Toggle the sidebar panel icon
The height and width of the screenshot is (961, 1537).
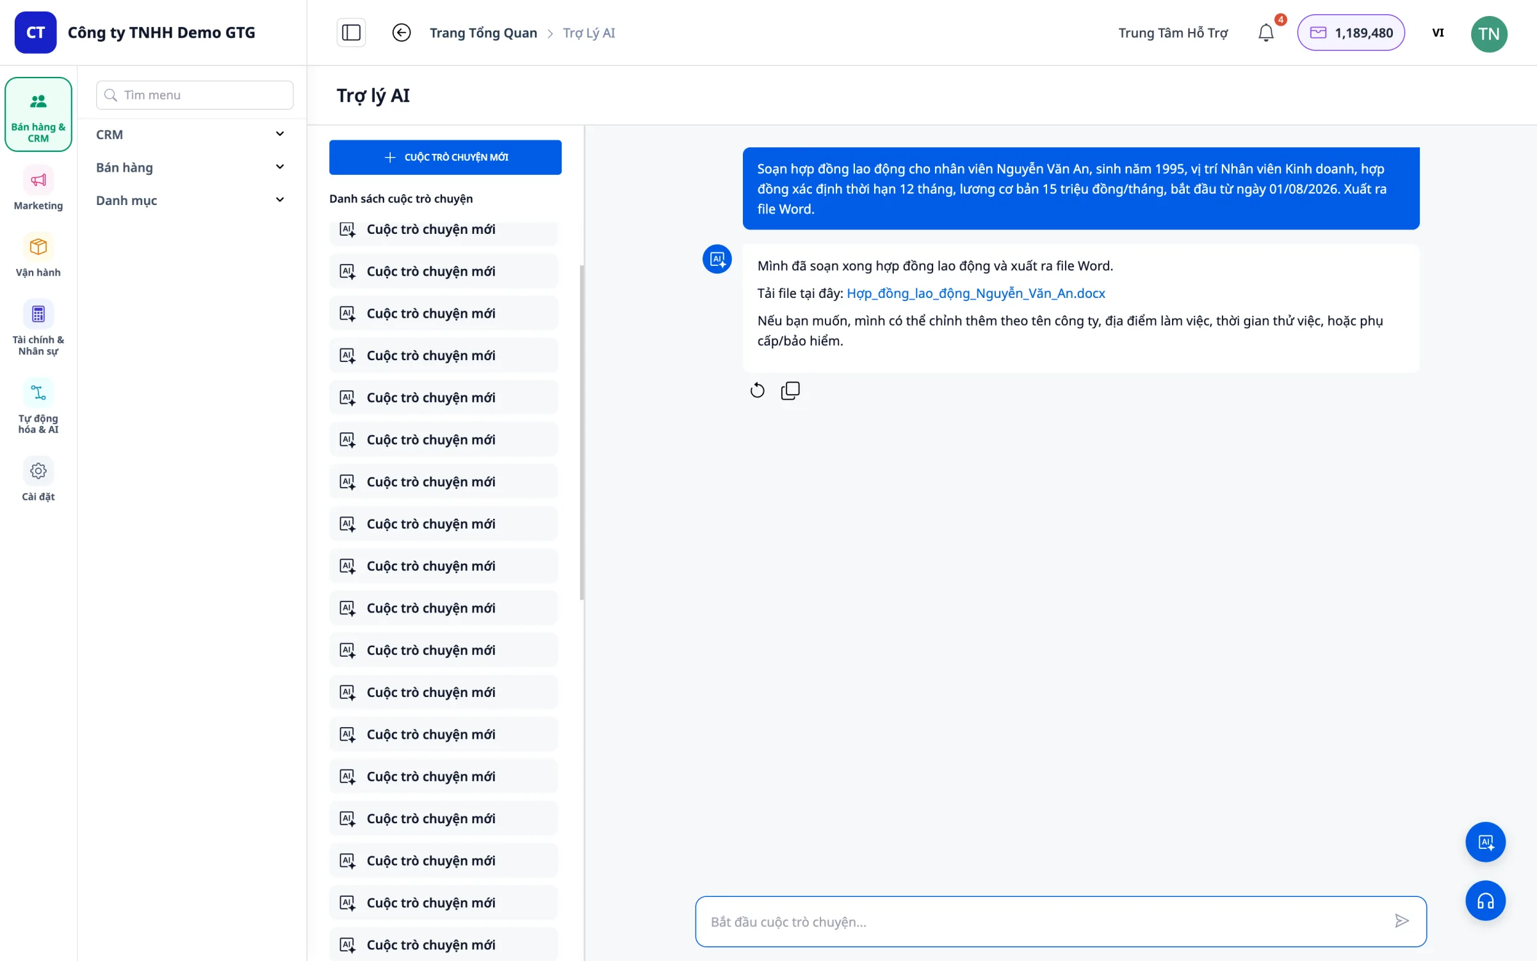coord(351,33)
